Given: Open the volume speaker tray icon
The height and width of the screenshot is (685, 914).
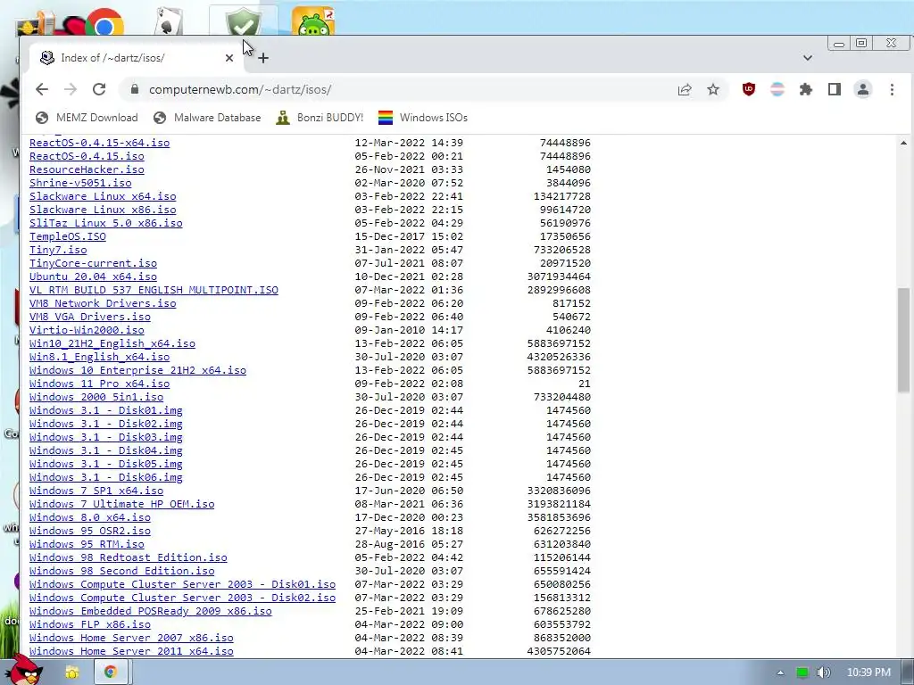Looking at the screenshot, I should 823,673.
